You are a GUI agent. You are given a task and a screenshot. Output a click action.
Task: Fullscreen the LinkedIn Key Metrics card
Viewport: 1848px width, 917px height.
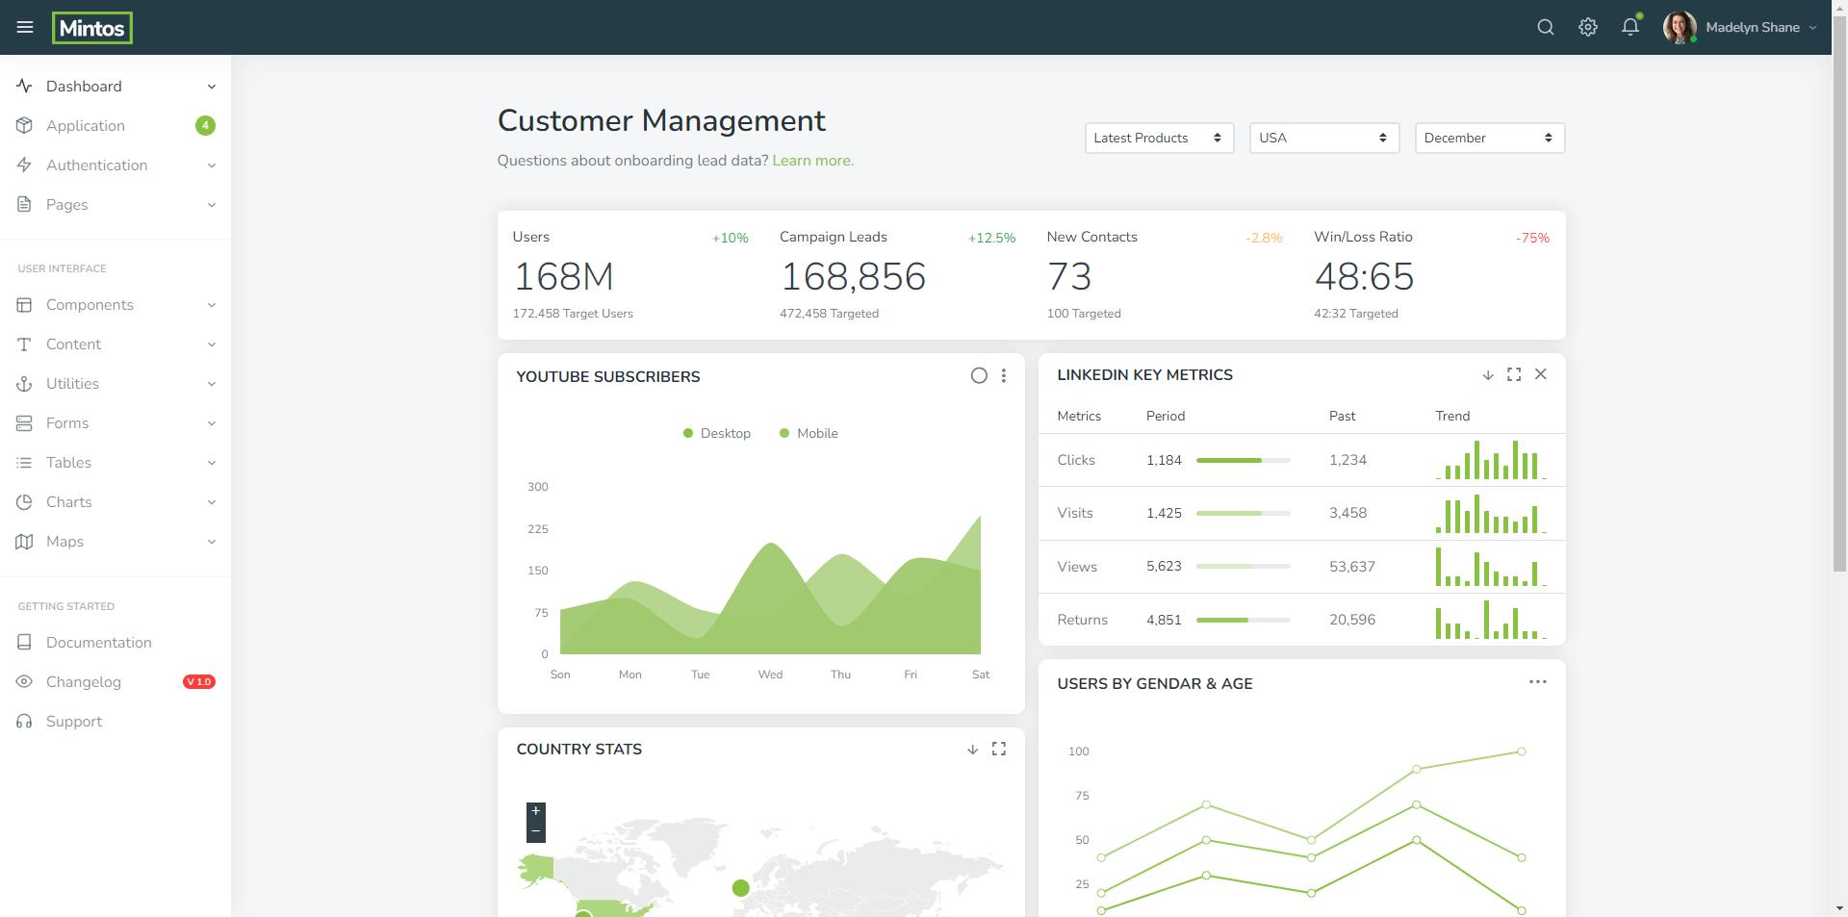1514,374
